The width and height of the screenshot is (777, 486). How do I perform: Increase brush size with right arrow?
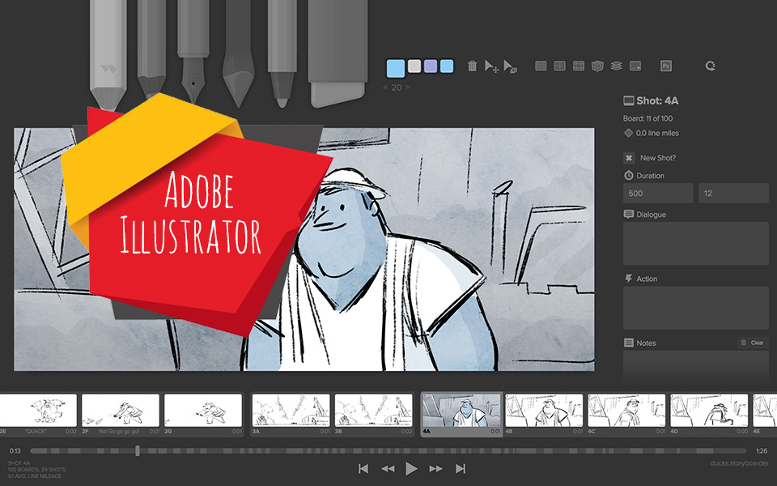(408, 87)
